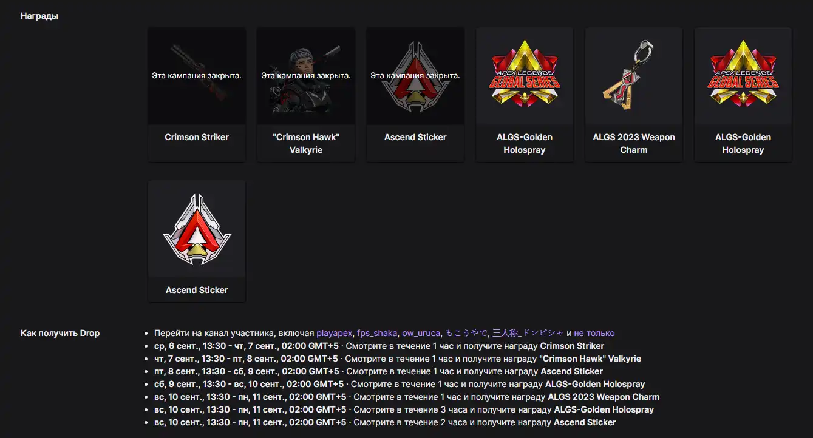Click the 3 часа ALGS-Golden Holospray drop line
Viewport: 813px width, 438px height.
click(404, 409)
